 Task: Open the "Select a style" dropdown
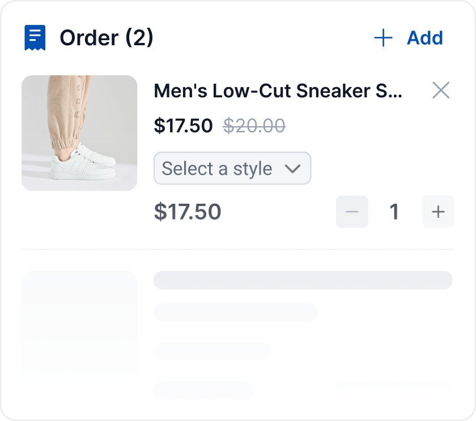pos(232,168)
